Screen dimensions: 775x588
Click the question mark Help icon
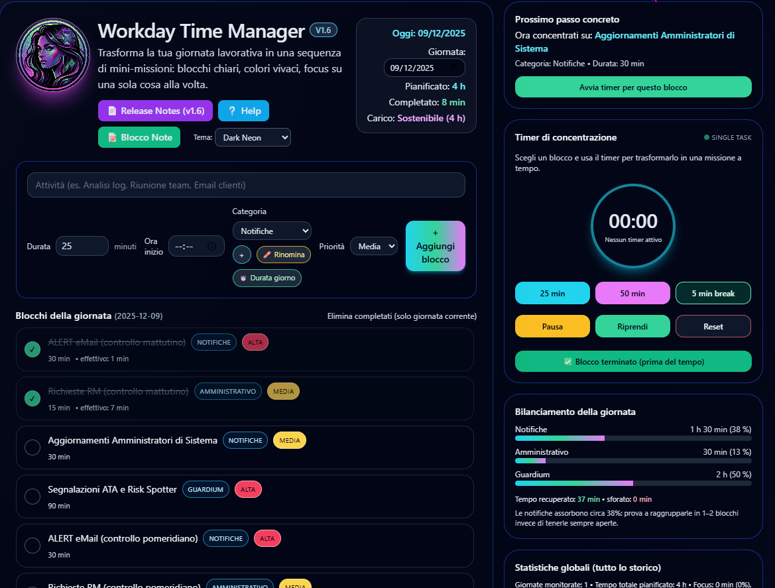(231, 111)
